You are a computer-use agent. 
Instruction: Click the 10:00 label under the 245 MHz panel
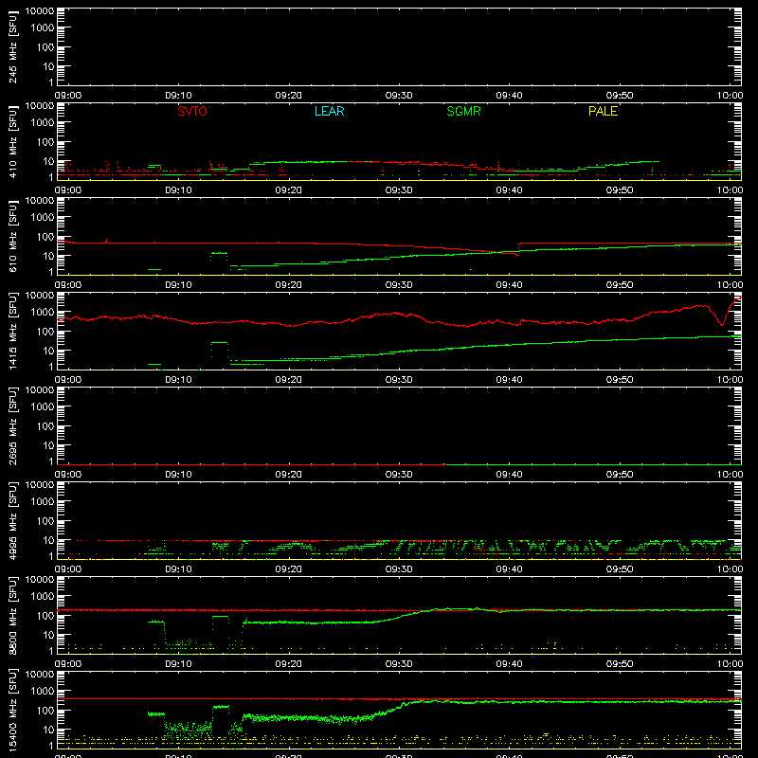click(730, 96)
